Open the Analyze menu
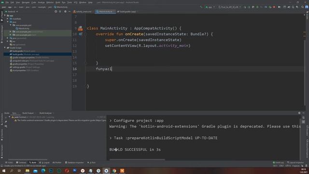Viewport: 309px width, 174px height. tap(41, 2)
